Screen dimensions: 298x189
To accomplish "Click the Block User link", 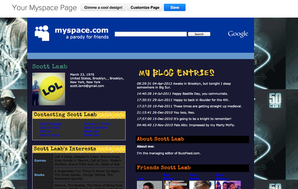I will 92,131.
